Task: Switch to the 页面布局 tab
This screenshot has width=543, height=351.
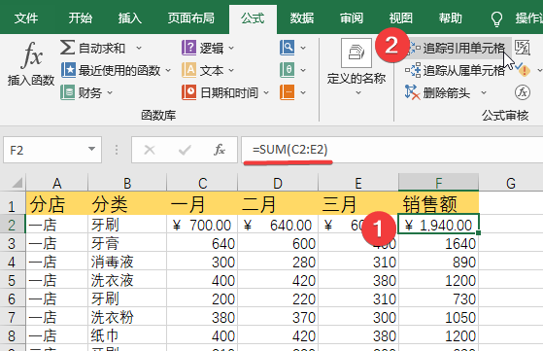Action: point(190,18)
